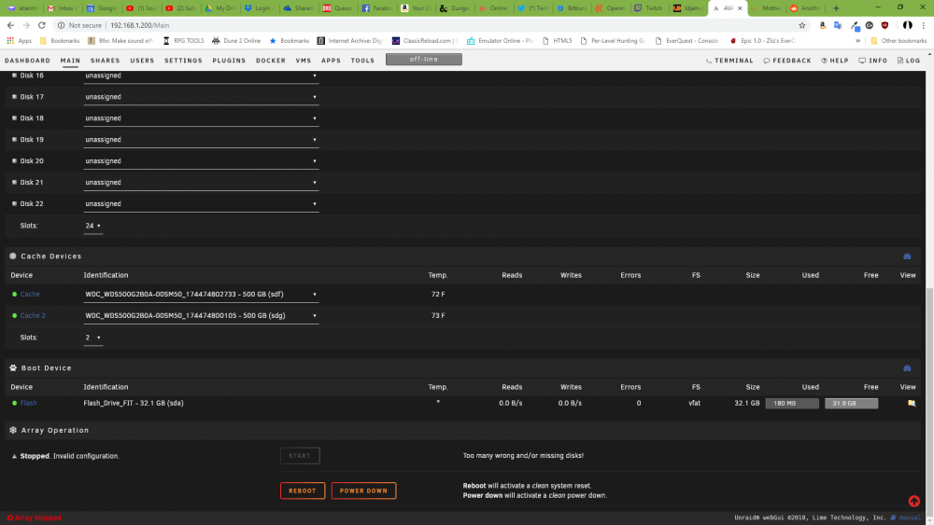Click the Cache Devices benchmark icon
The image size is (934, 525).
click(907, 256)
